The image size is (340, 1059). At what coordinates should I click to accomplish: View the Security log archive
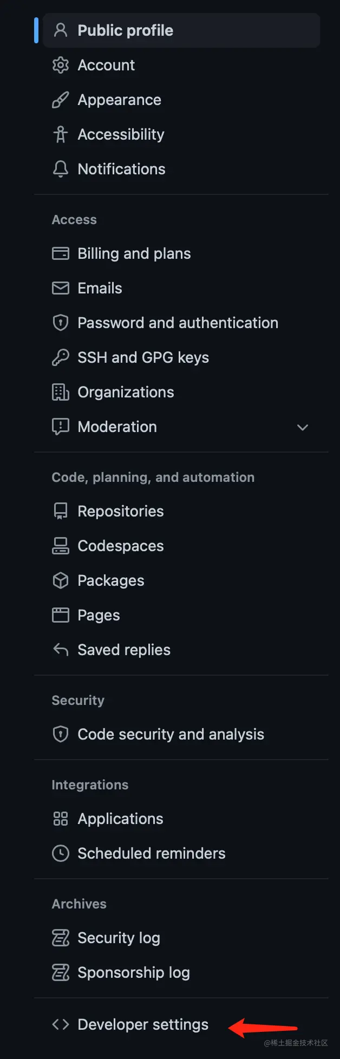[119, 938]
